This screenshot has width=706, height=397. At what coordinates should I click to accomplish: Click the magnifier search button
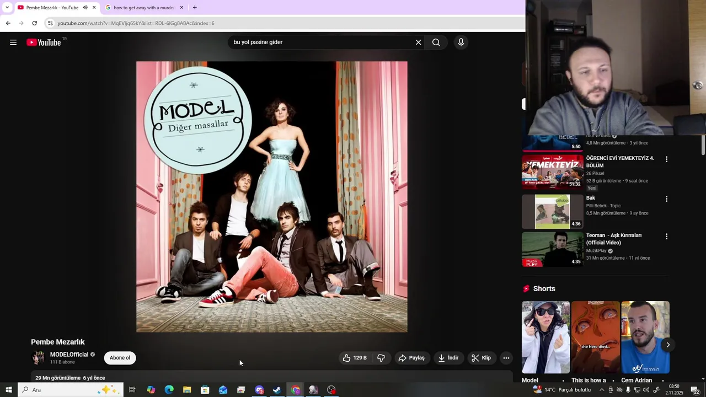click(x=436, y=42)
